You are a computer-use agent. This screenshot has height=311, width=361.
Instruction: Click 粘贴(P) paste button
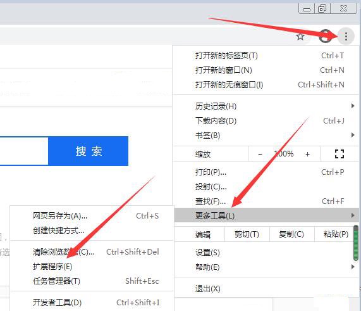336,234
